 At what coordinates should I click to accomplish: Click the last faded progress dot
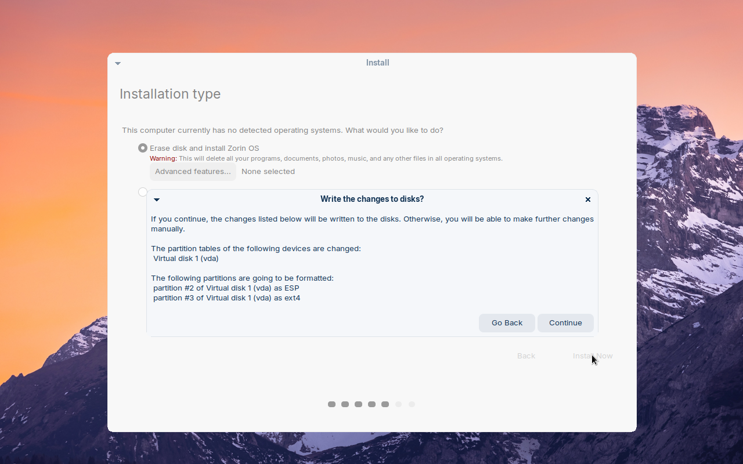click(x=412, y=404)
